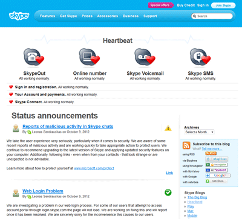
Task: Open the Reports of malicious activity article
Action: [x=68, y=127]
